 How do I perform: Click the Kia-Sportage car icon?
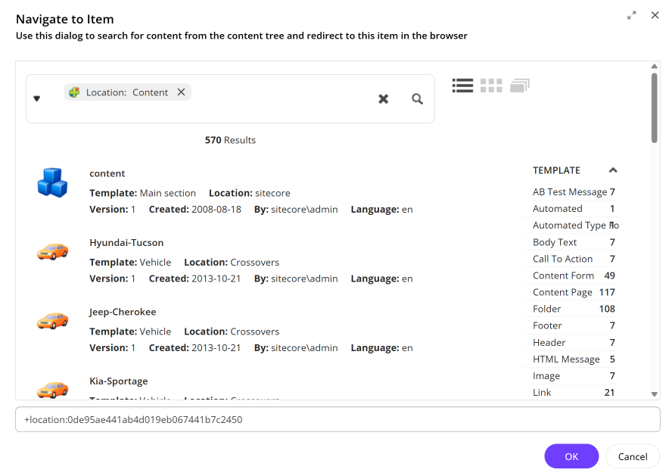point(52,390)
